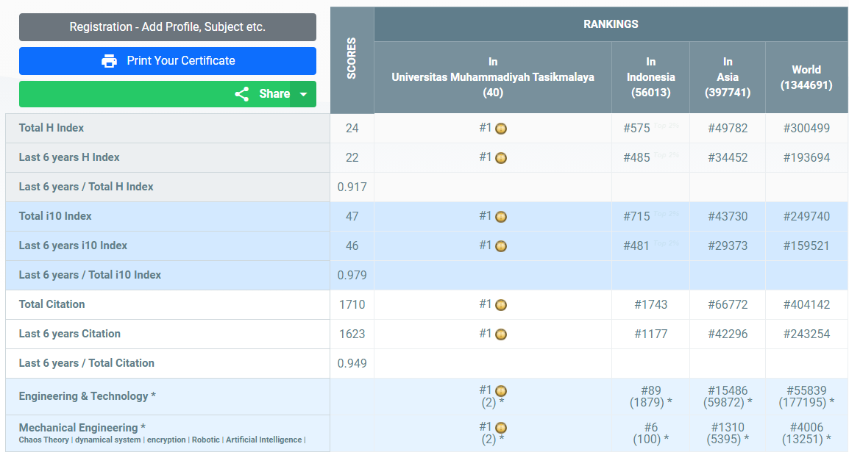Image resolution: width=849 pixels, height=455 pixels.
Task: Click the Universitas Muhammadiyah Tasikmalaya column header
Action: pyautogui.click(x=493, y=77)
